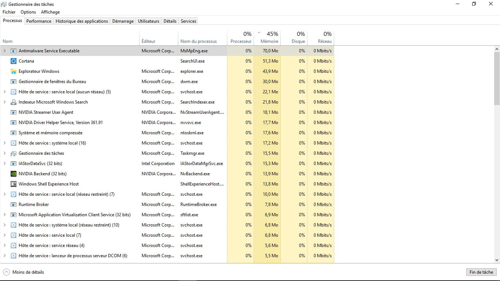Expand Microsoft Application Virtualization Client Service row
The image size is (500, 281).
pyautogui.click(x=4, y=215)
